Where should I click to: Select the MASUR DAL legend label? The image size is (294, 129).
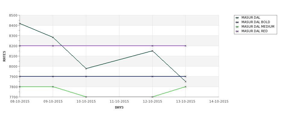(251, 17)
